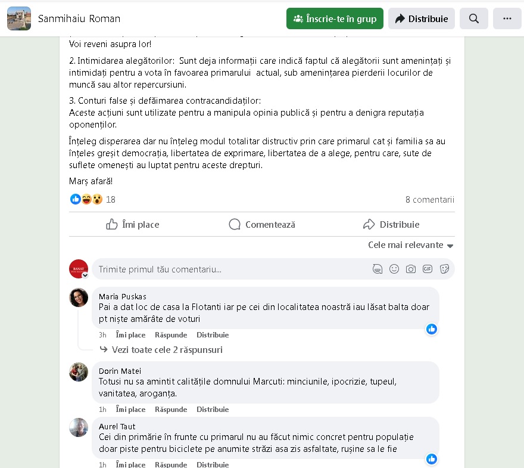Add a GIF to the comment

point(428,269)
